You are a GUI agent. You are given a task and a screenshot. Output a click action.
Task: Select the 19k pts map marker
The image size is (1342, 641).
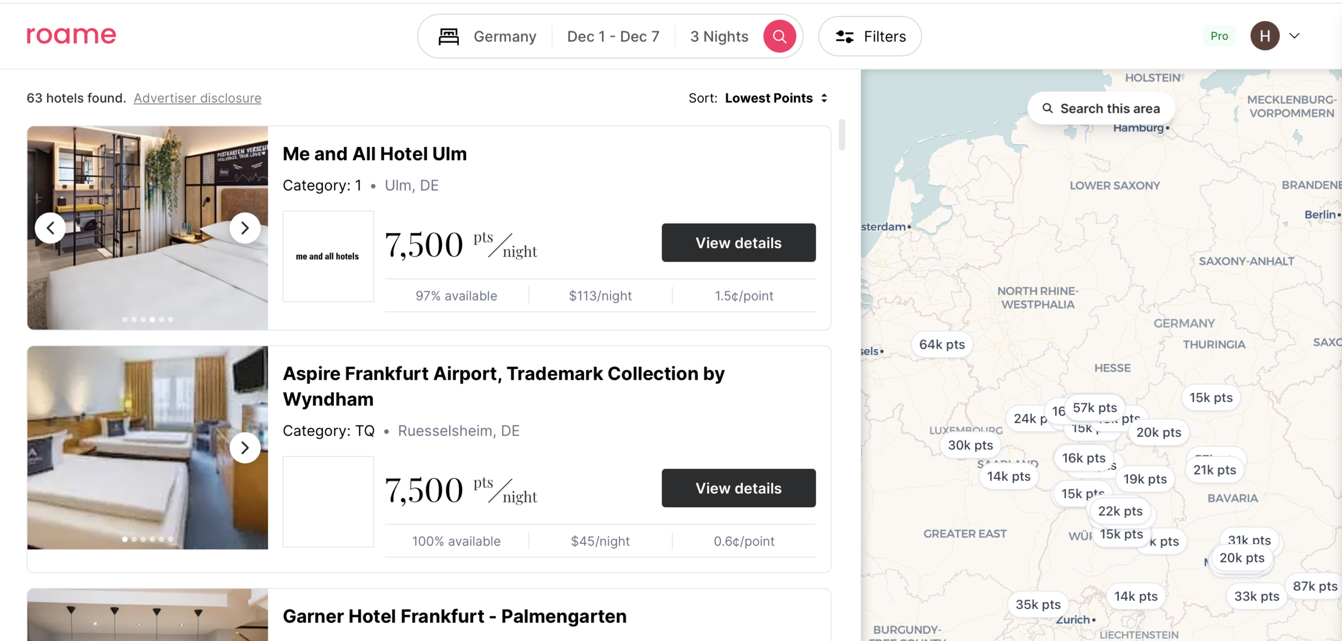[x=1145, y=479]
